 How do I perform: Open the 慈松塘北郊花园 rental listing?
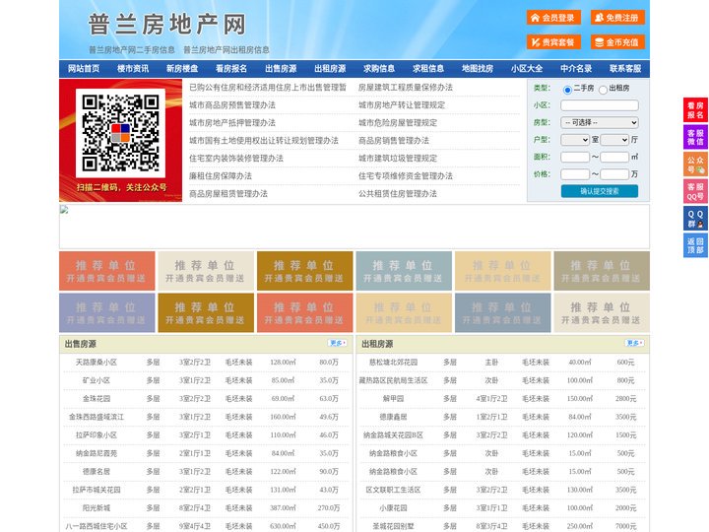coord(393,363)
